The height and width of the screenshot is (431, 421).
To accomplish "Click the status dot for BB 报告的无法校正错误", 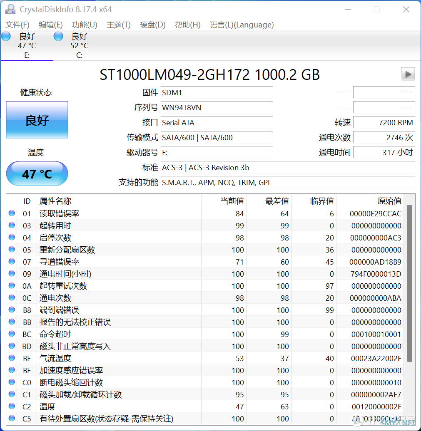I will (x=12, y=322).
